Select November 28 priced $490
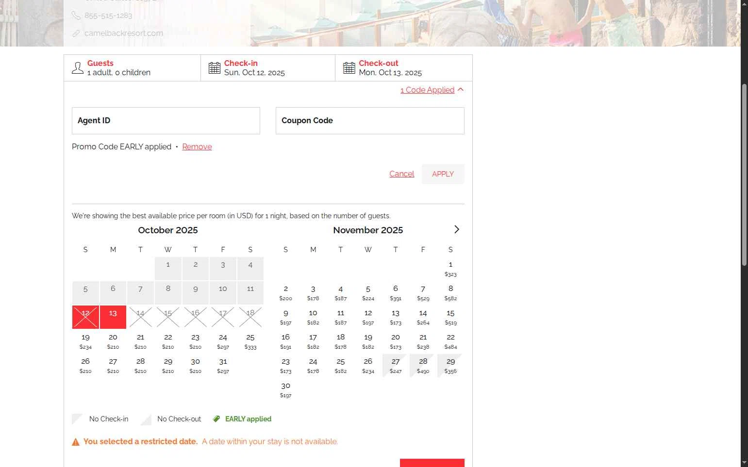Viewport: 748px width, 467px height. coord(423,366)
